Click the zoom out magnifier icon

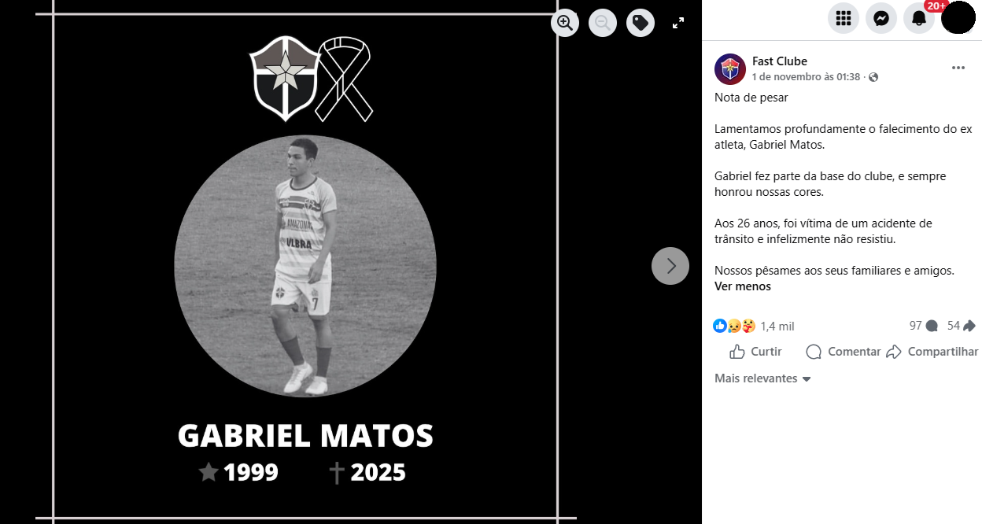[x=603, y=23]
